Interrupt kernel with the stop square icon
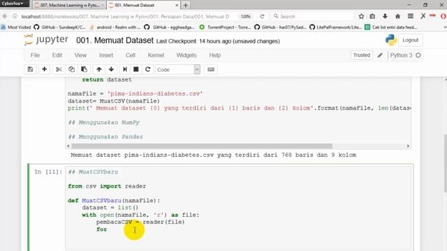This screenshot has height=251, width=447. pyautogui.click(x=136, y=70)
